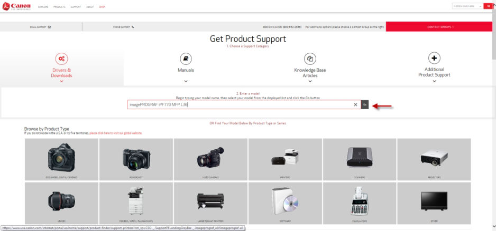
Task: Select the Manuals book icon
Action: 186,59
